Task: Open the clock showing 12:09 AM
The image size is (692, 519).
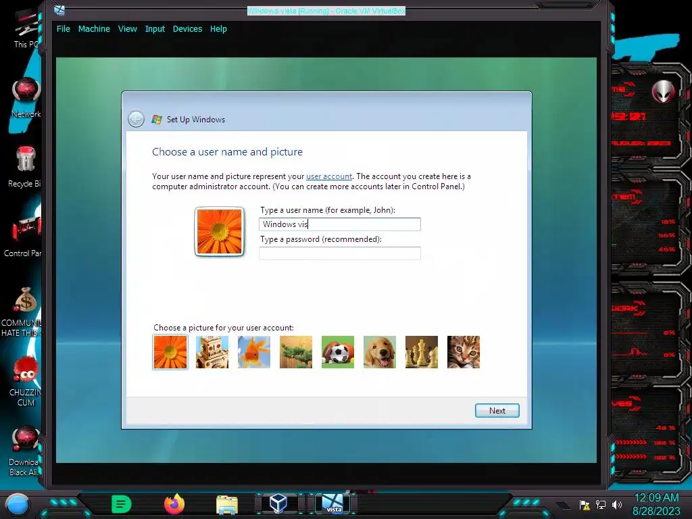Action: click(656, 504)
